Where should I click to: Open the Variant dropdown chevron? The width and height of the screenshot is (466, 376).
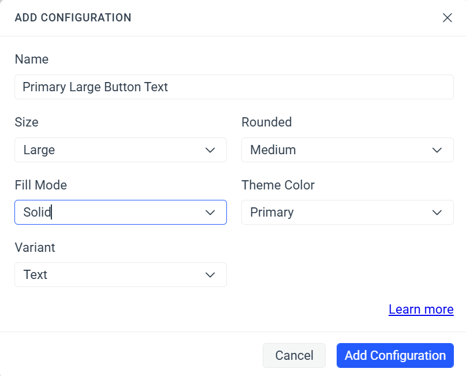(x=210, y=274)
